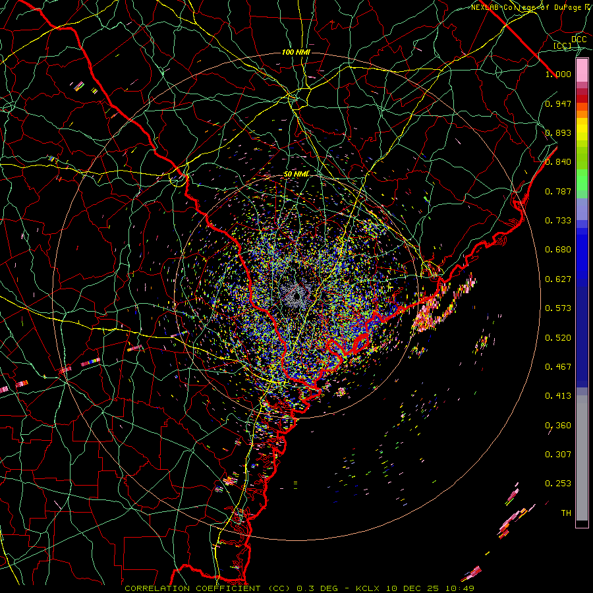The image size is (593, 593).
Task: Click the KCLX radar site identifier
Action: 369,588
